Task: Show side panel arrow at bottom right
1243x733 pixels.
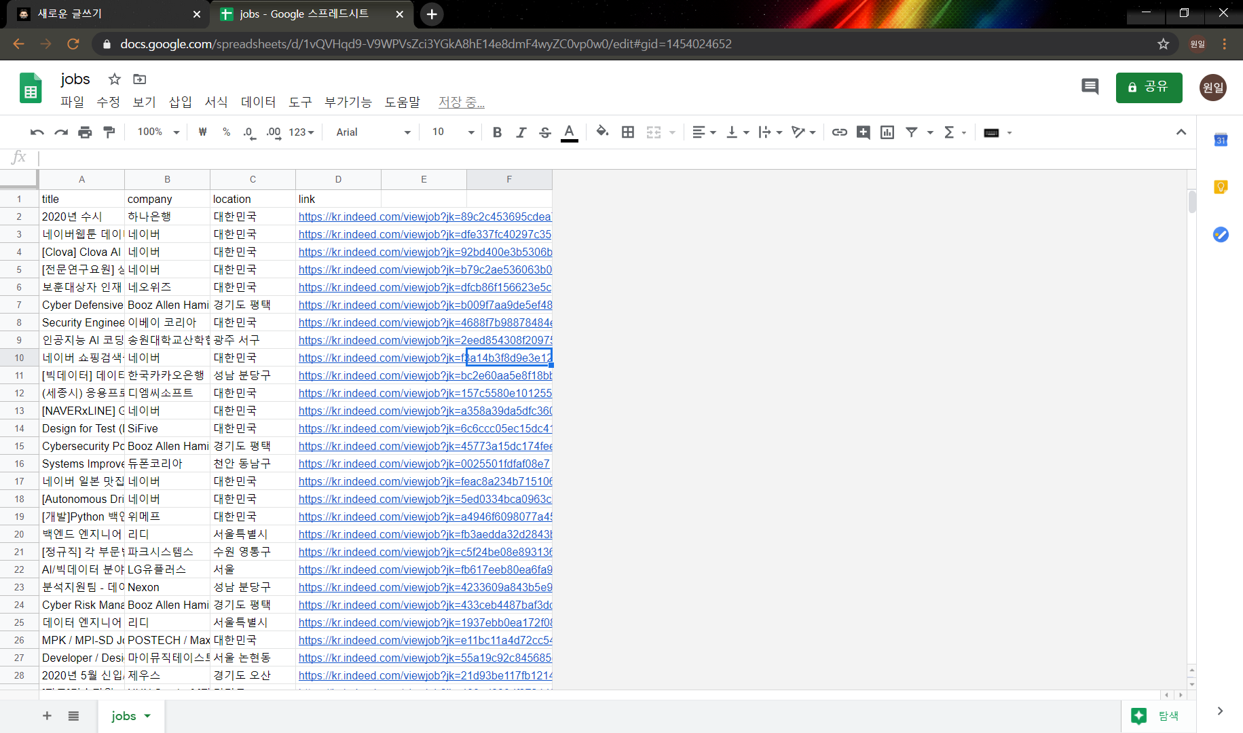Action: 1220,711
